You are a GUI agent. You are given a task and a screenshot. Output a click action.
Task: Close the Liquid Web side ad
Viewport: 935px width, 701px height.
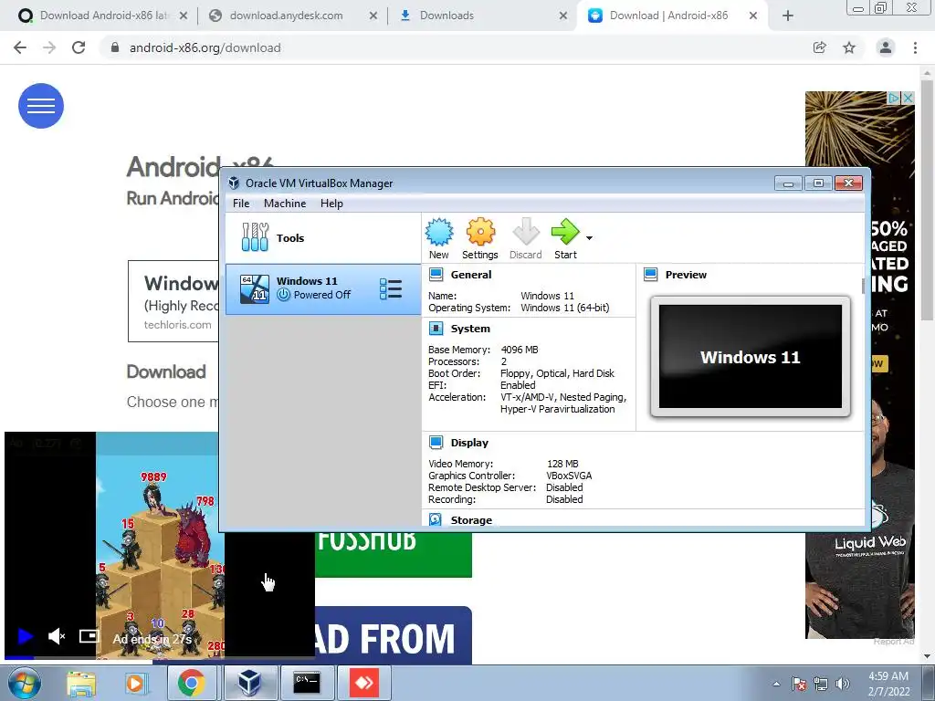click(x=909, y=98)
